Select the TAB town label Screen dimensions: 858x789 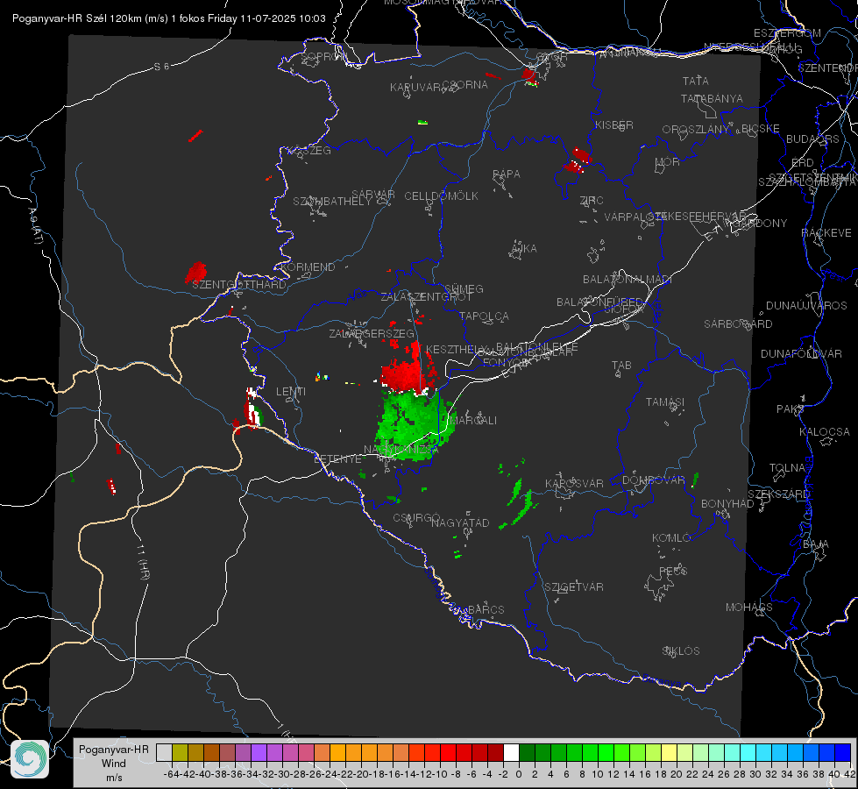[x=621, y=366]
